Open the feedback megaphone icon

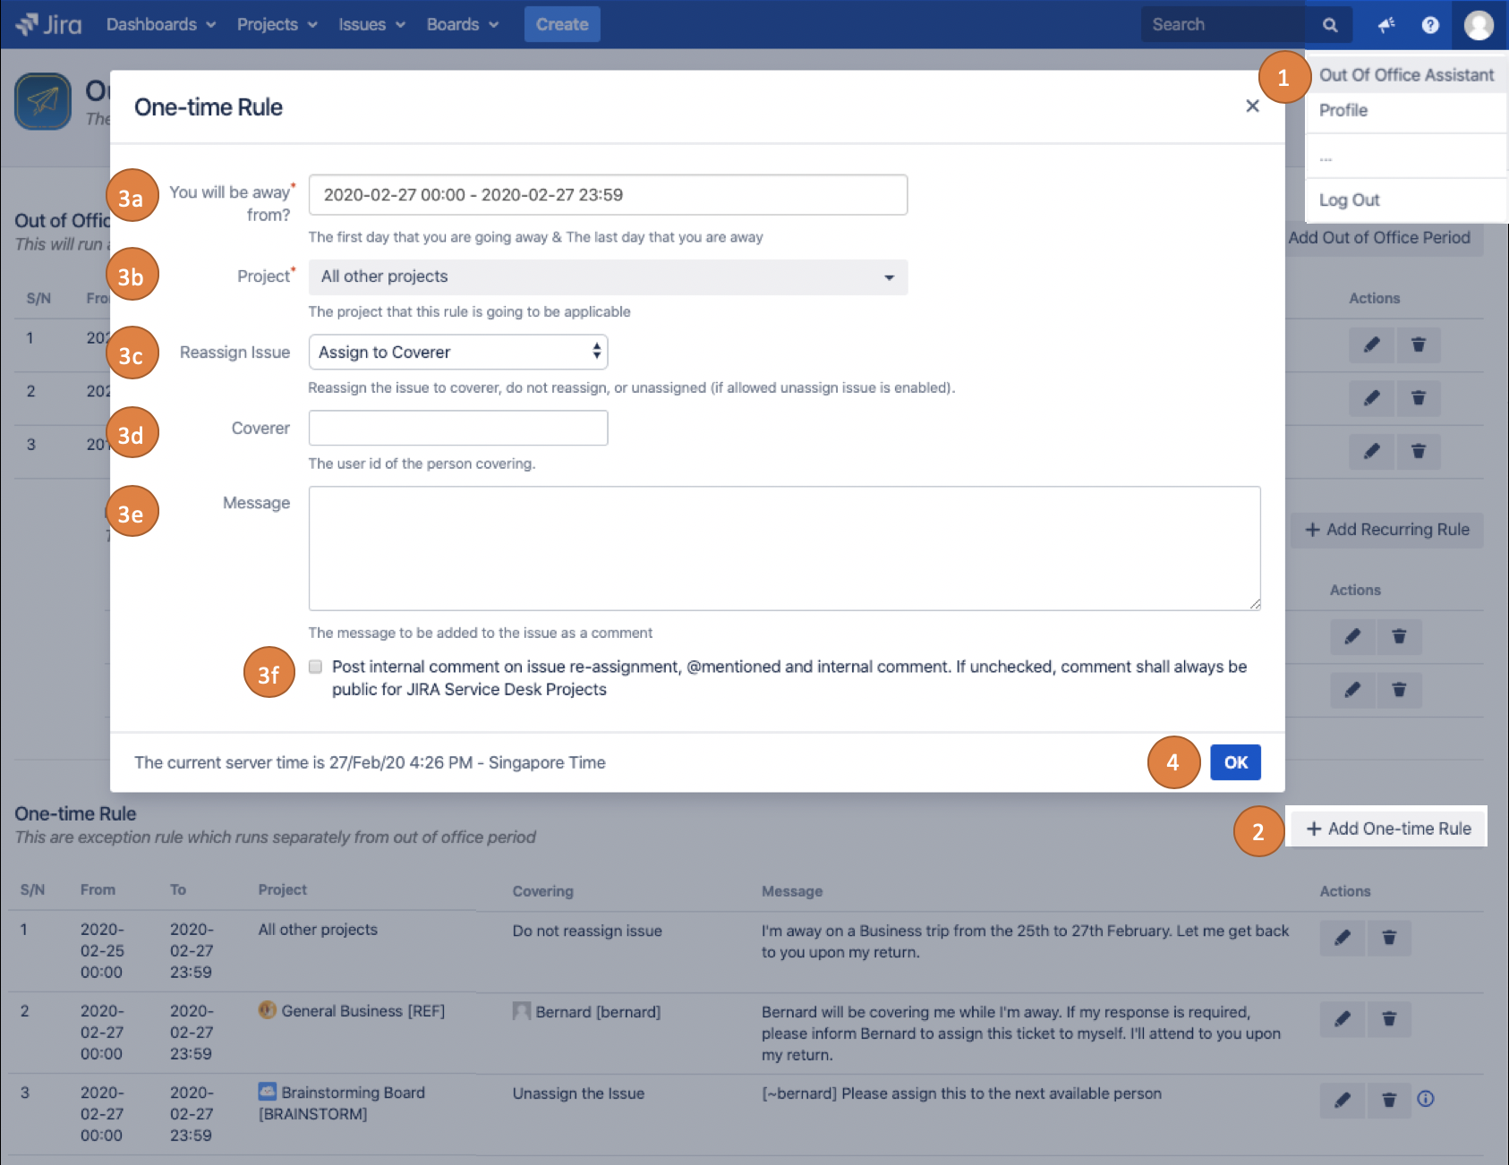pyautogui.click(x=1386, y=25)
